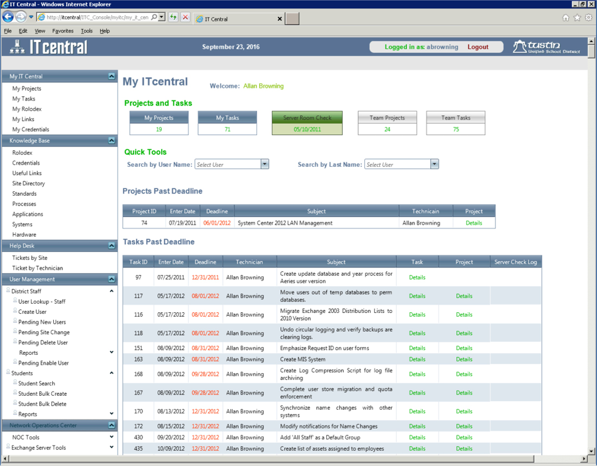This screenshot has width=597, height=466.
Task: Open Ticket by Technician
Action: coord(37,268)
